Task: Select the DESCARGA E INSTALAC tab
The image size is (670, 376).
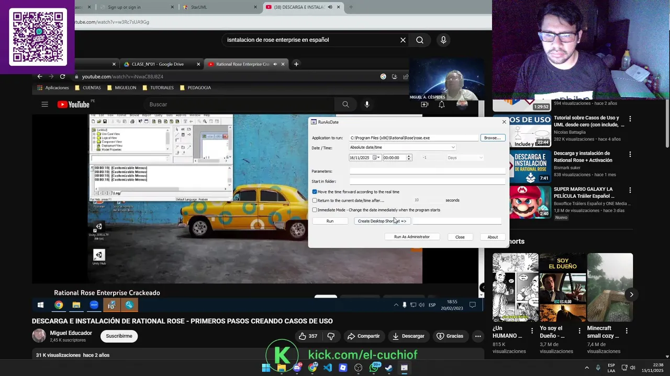Action: (x=303, y=7)
